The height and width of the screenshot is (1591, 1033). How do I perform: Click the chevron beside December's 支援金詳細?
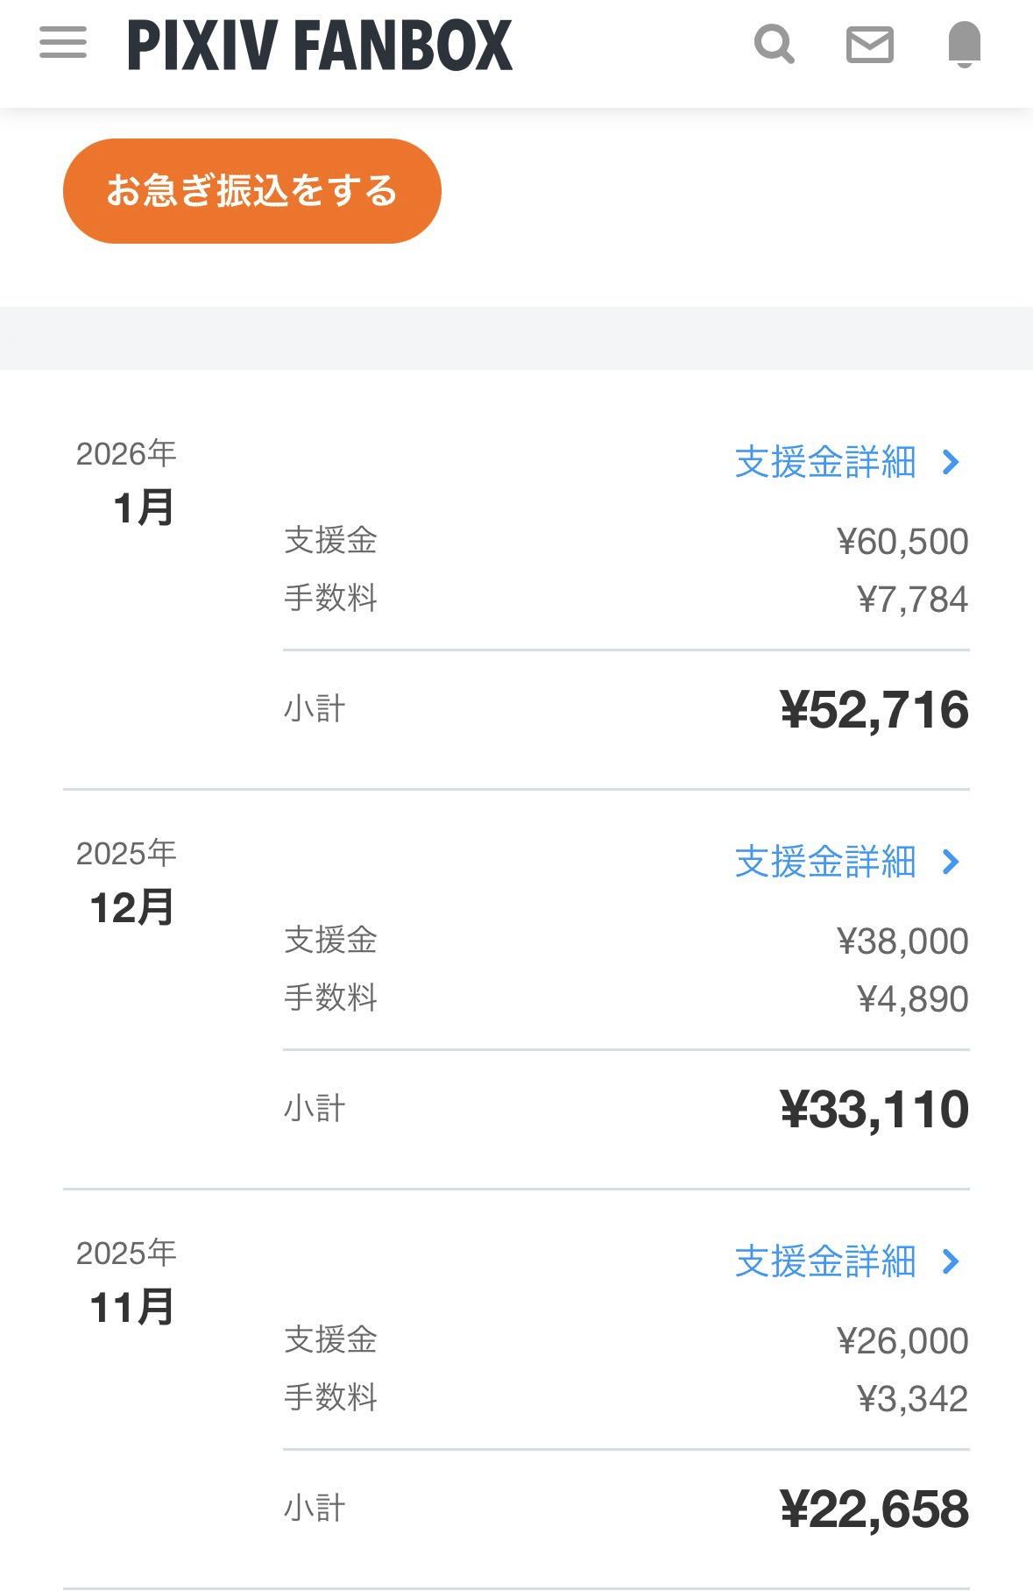952,862
